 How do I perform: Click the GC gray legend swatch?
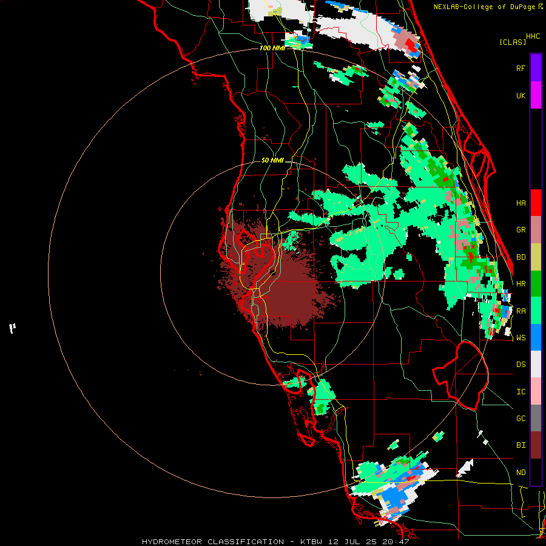(x=536, y=418)
